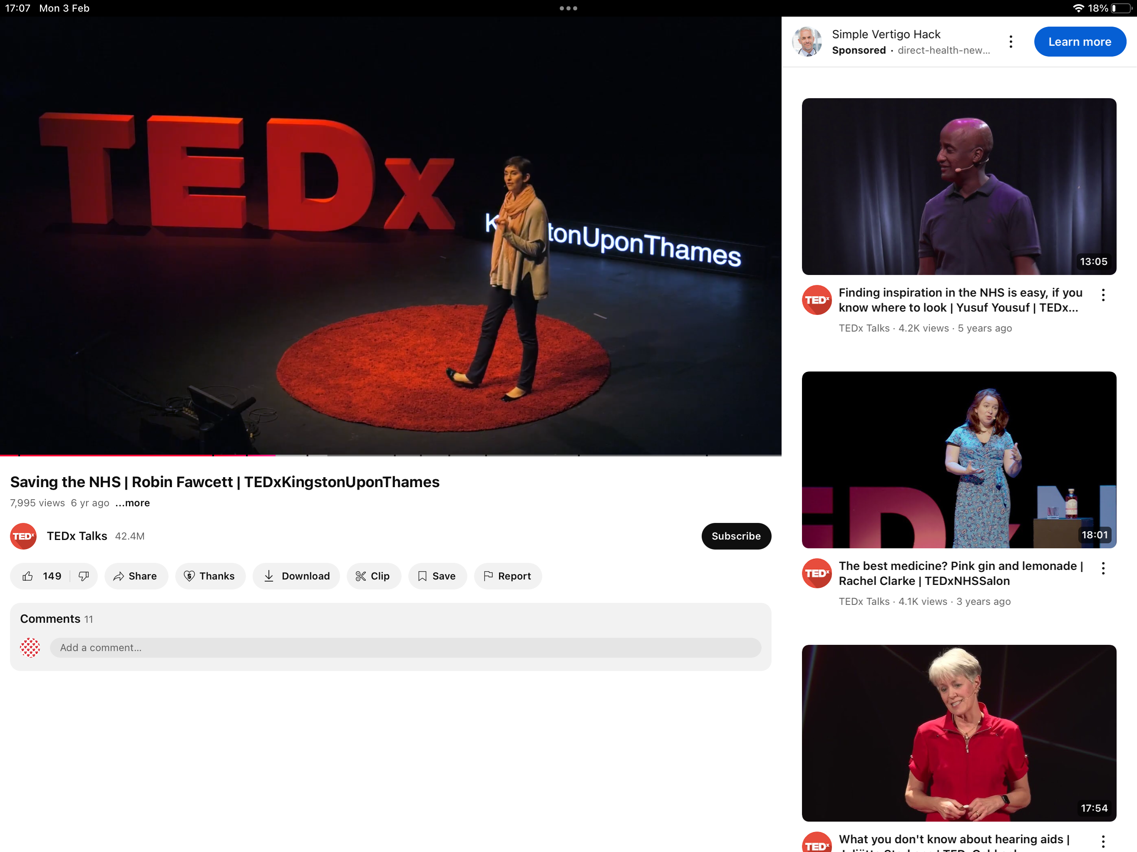Tap the 42.4M subscriber count

coord(129,536)
